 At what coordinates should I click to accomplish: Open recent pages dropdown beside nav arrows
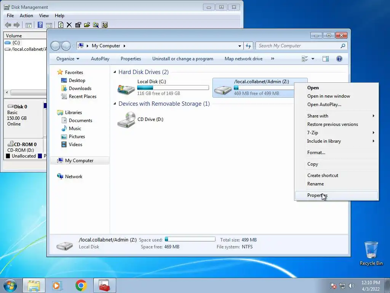74,46
